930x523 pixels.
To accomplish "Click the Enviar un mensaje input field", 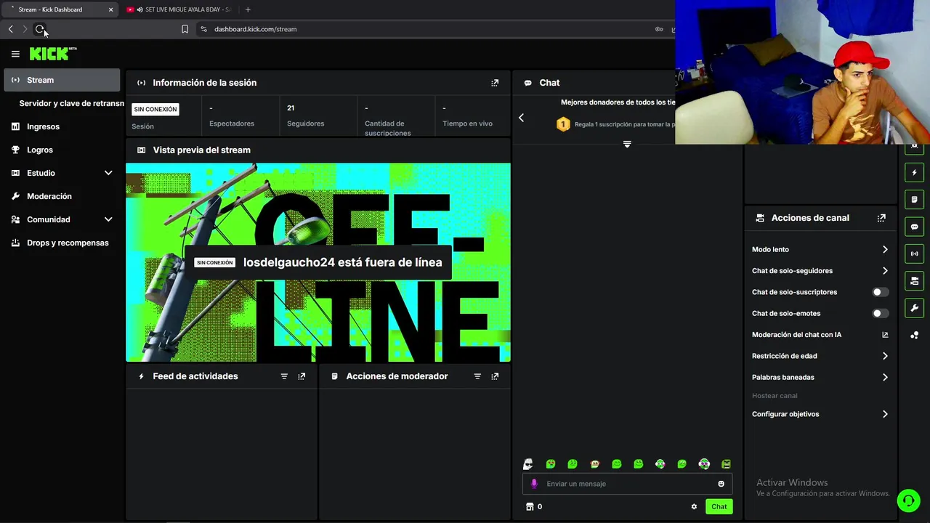I will coord(627,484).
